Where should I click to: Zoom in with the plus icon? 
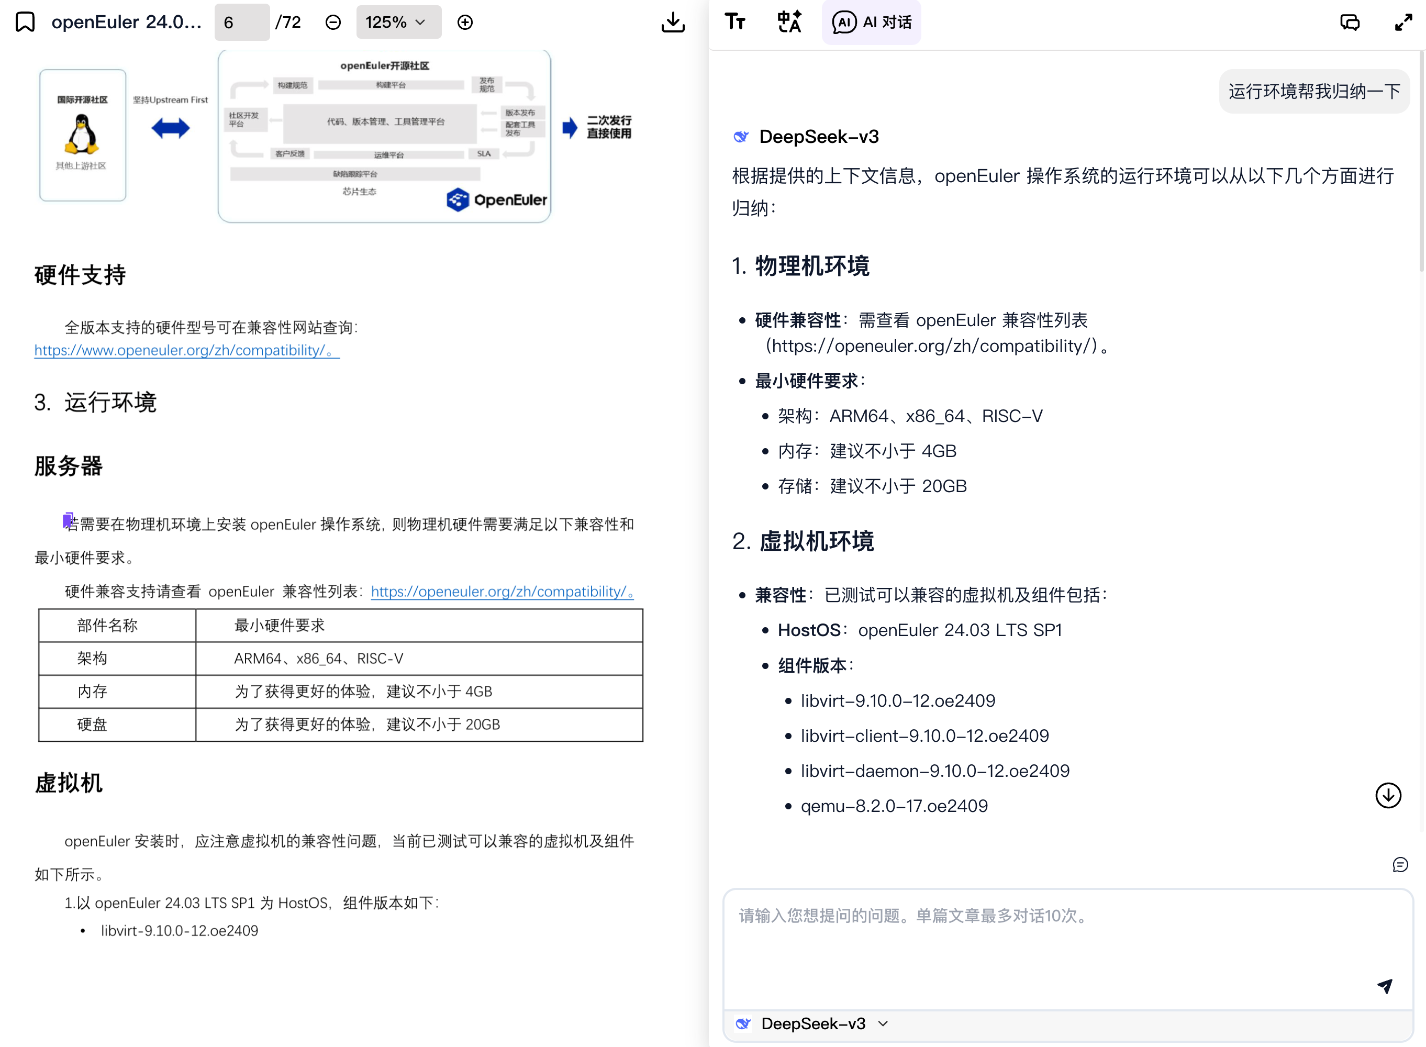(x=465, y=23)
